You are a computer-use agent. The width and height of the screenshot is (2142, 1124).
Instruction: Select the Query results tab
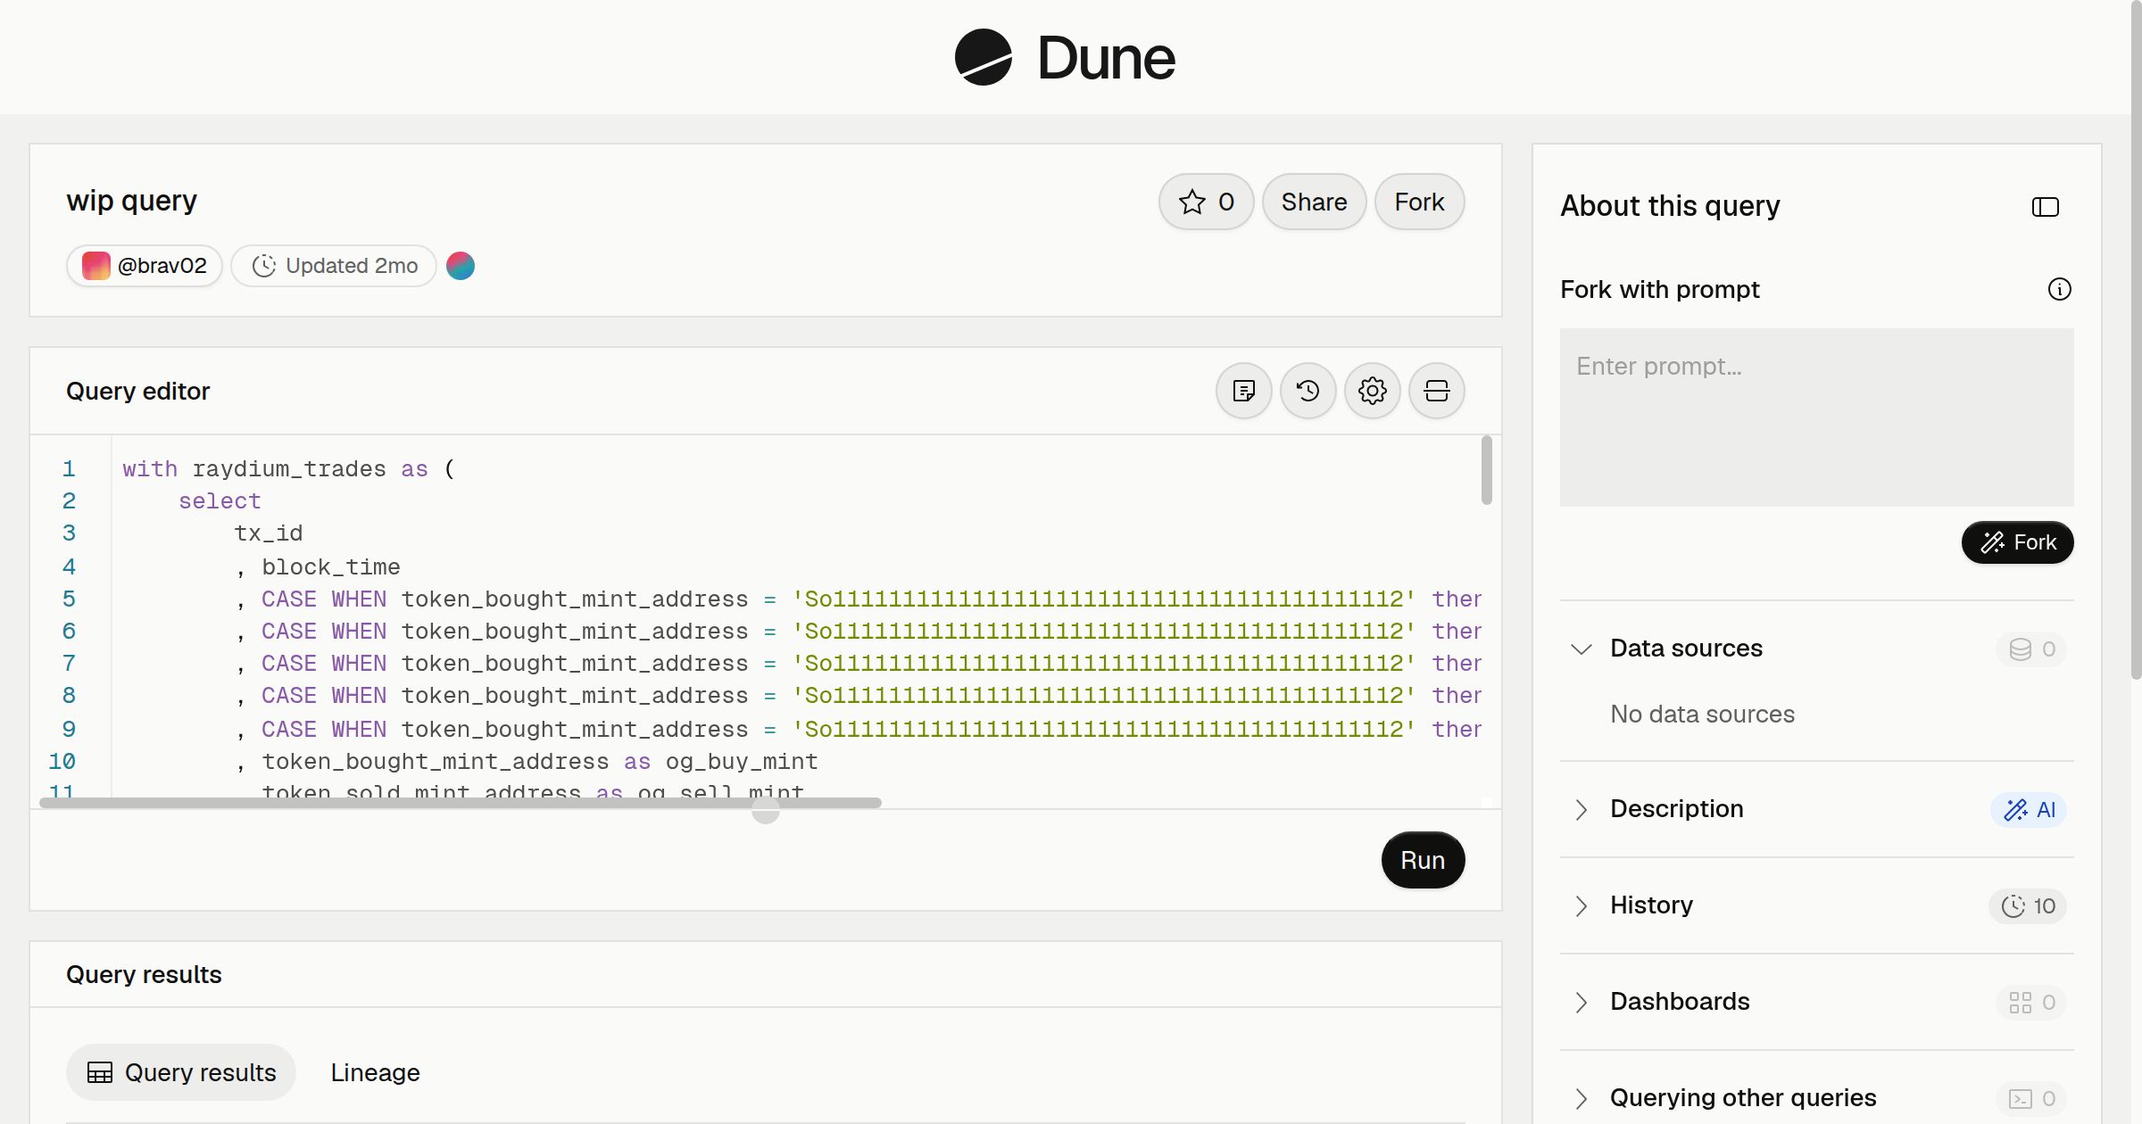point(181,1072)
